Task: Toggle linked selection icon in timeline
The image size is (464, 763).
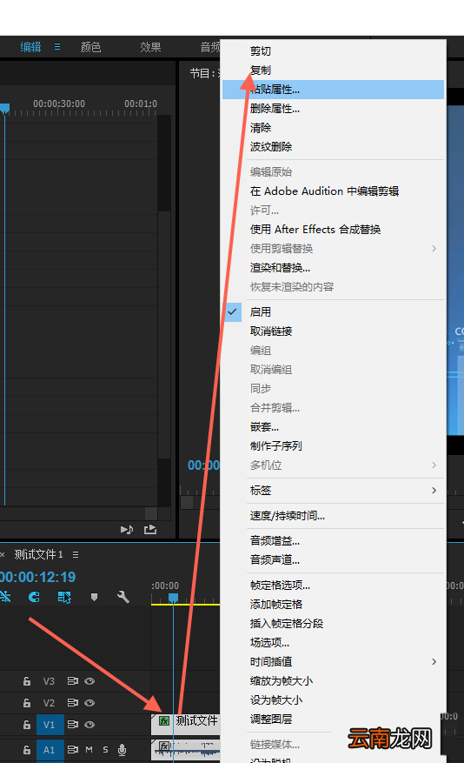Action: (64, 597)
